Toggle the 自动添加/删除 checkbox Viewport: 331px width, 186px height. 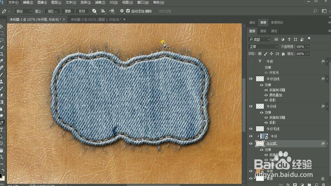click(128, 11)
